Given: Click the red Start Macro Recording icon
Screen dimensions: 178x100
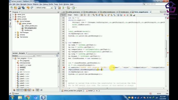Looking at the screenshot, I should click(125, 15).
